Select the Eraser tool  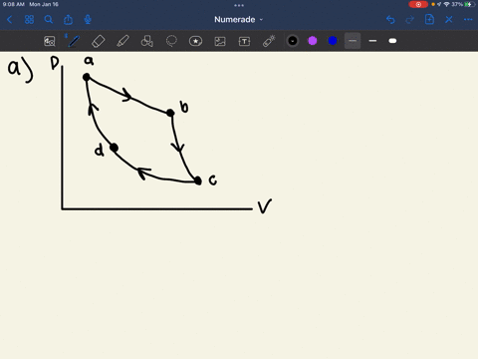tap(98, 41)
